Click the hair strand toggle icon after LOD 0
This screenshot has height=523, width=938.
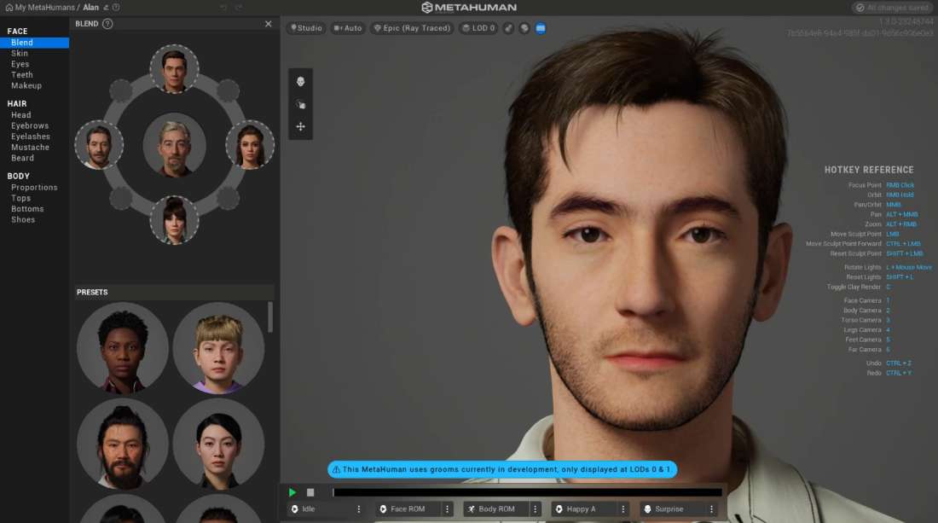(508, 28)
